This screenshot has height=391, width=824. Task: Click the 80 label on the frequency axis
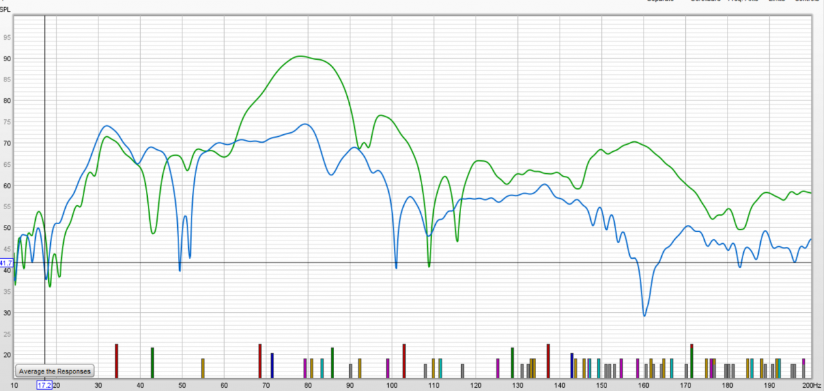[x=308, y=386]
